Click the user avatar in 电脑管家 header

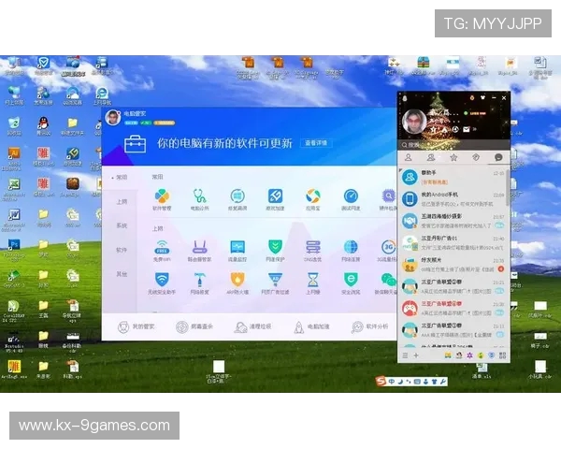point(113,118)
